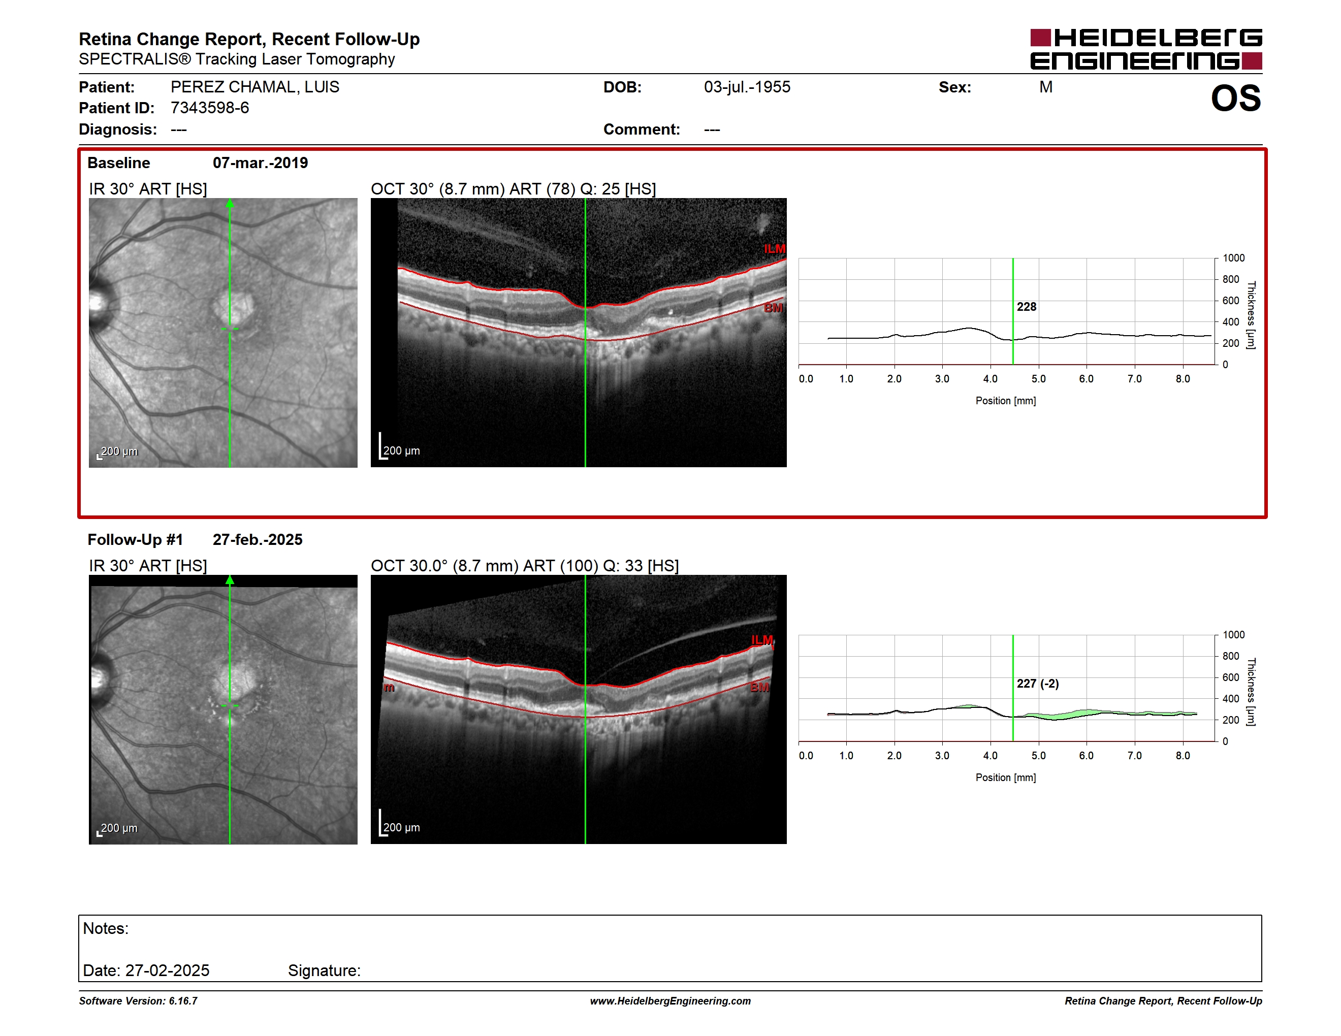Select the report title 'Retina Change Report, Recent Follow-Up'

[249, 39]
